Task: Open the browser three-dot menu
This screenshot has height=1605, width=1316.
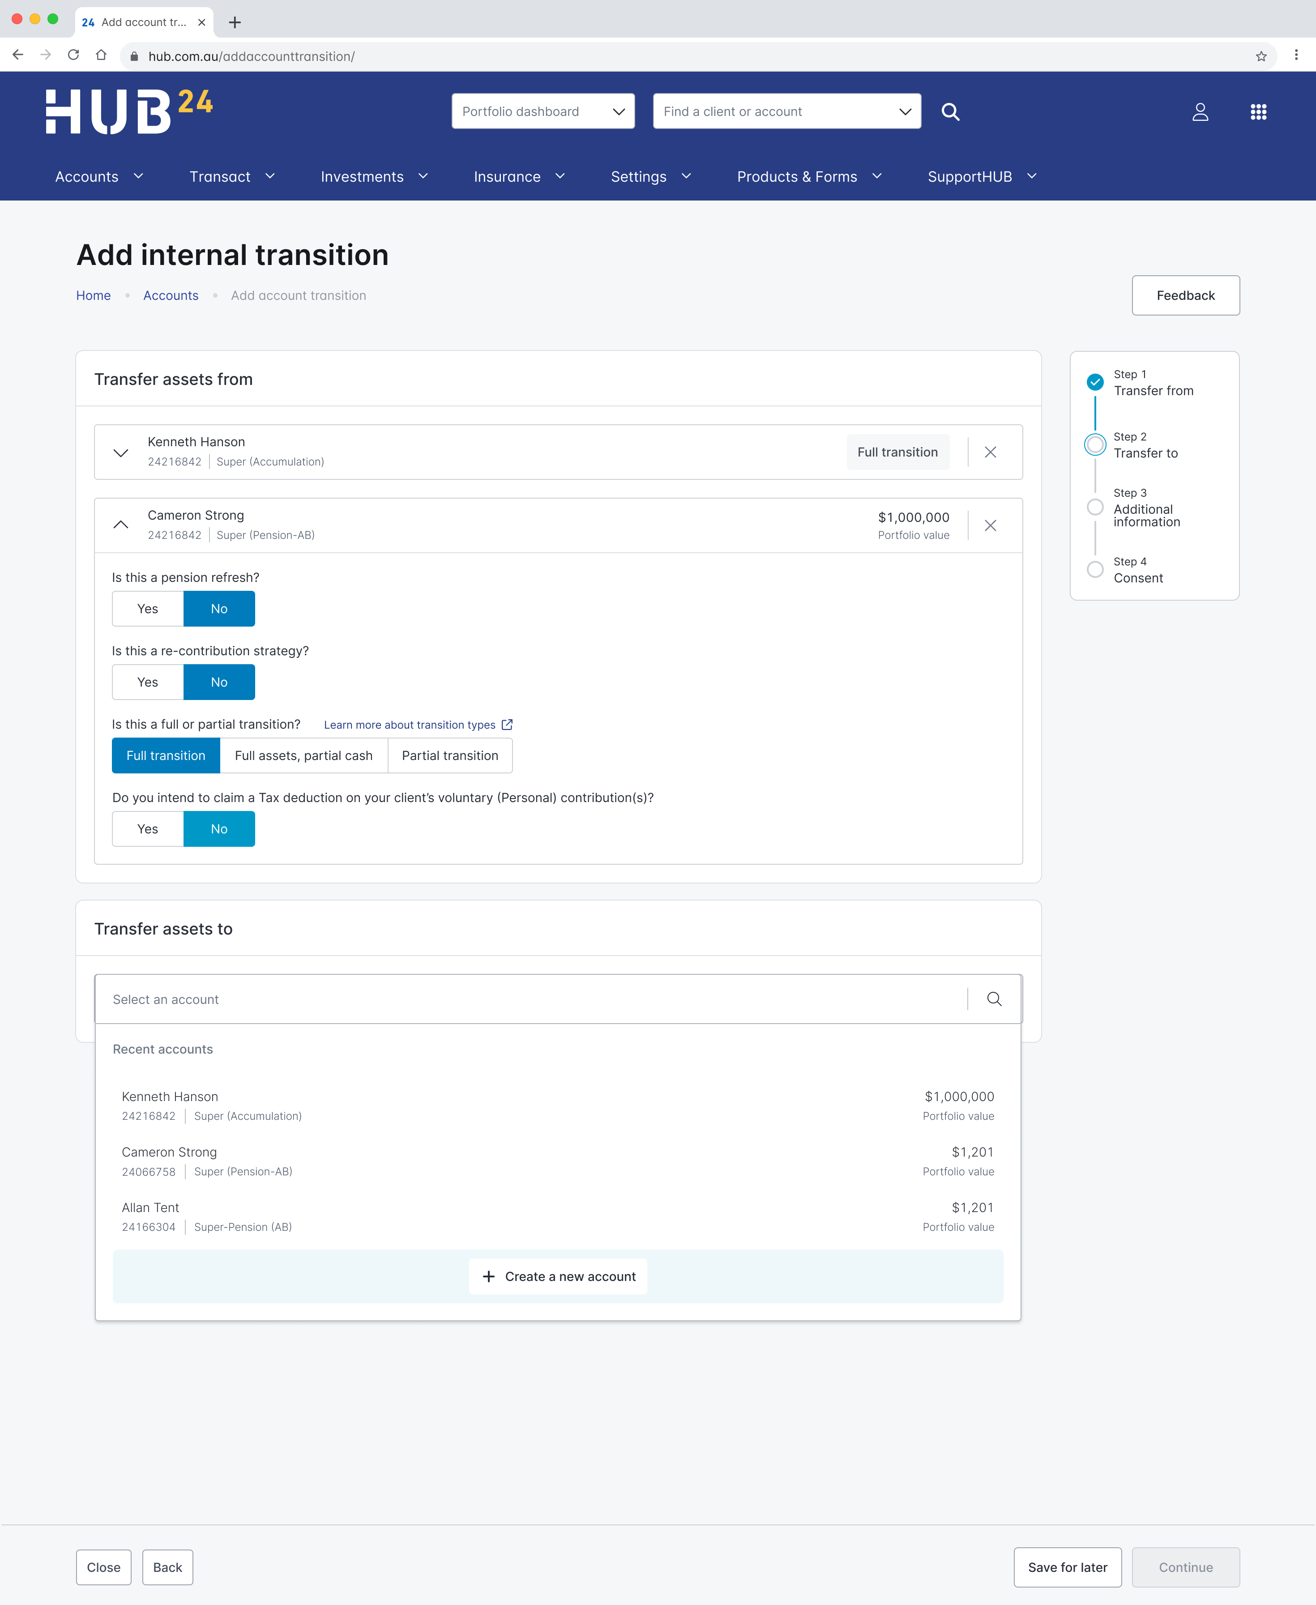Action: [x=1295, y=55]
